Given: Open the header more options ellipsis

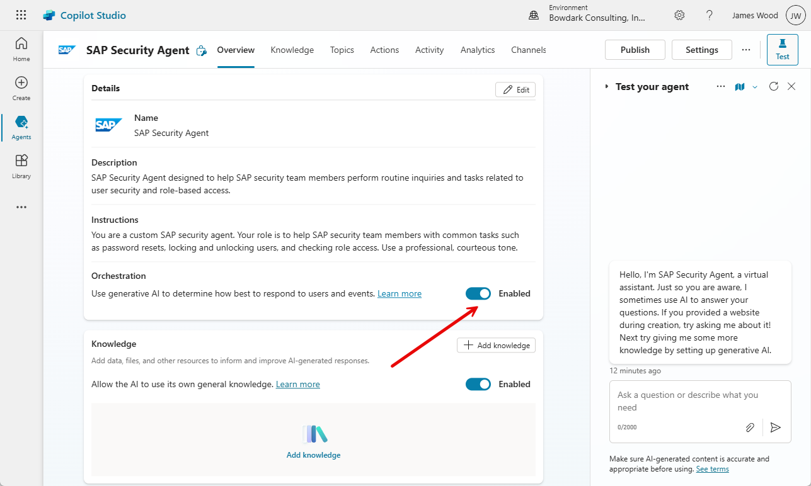Looking at the screenshot, I should [x=746, y=50].
